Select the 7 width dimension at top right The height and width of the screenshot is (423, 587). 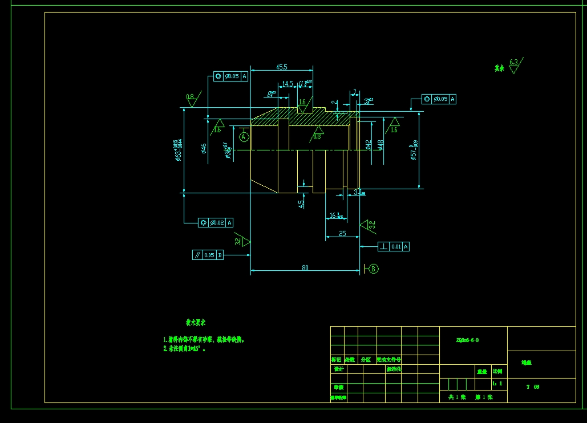355,92
